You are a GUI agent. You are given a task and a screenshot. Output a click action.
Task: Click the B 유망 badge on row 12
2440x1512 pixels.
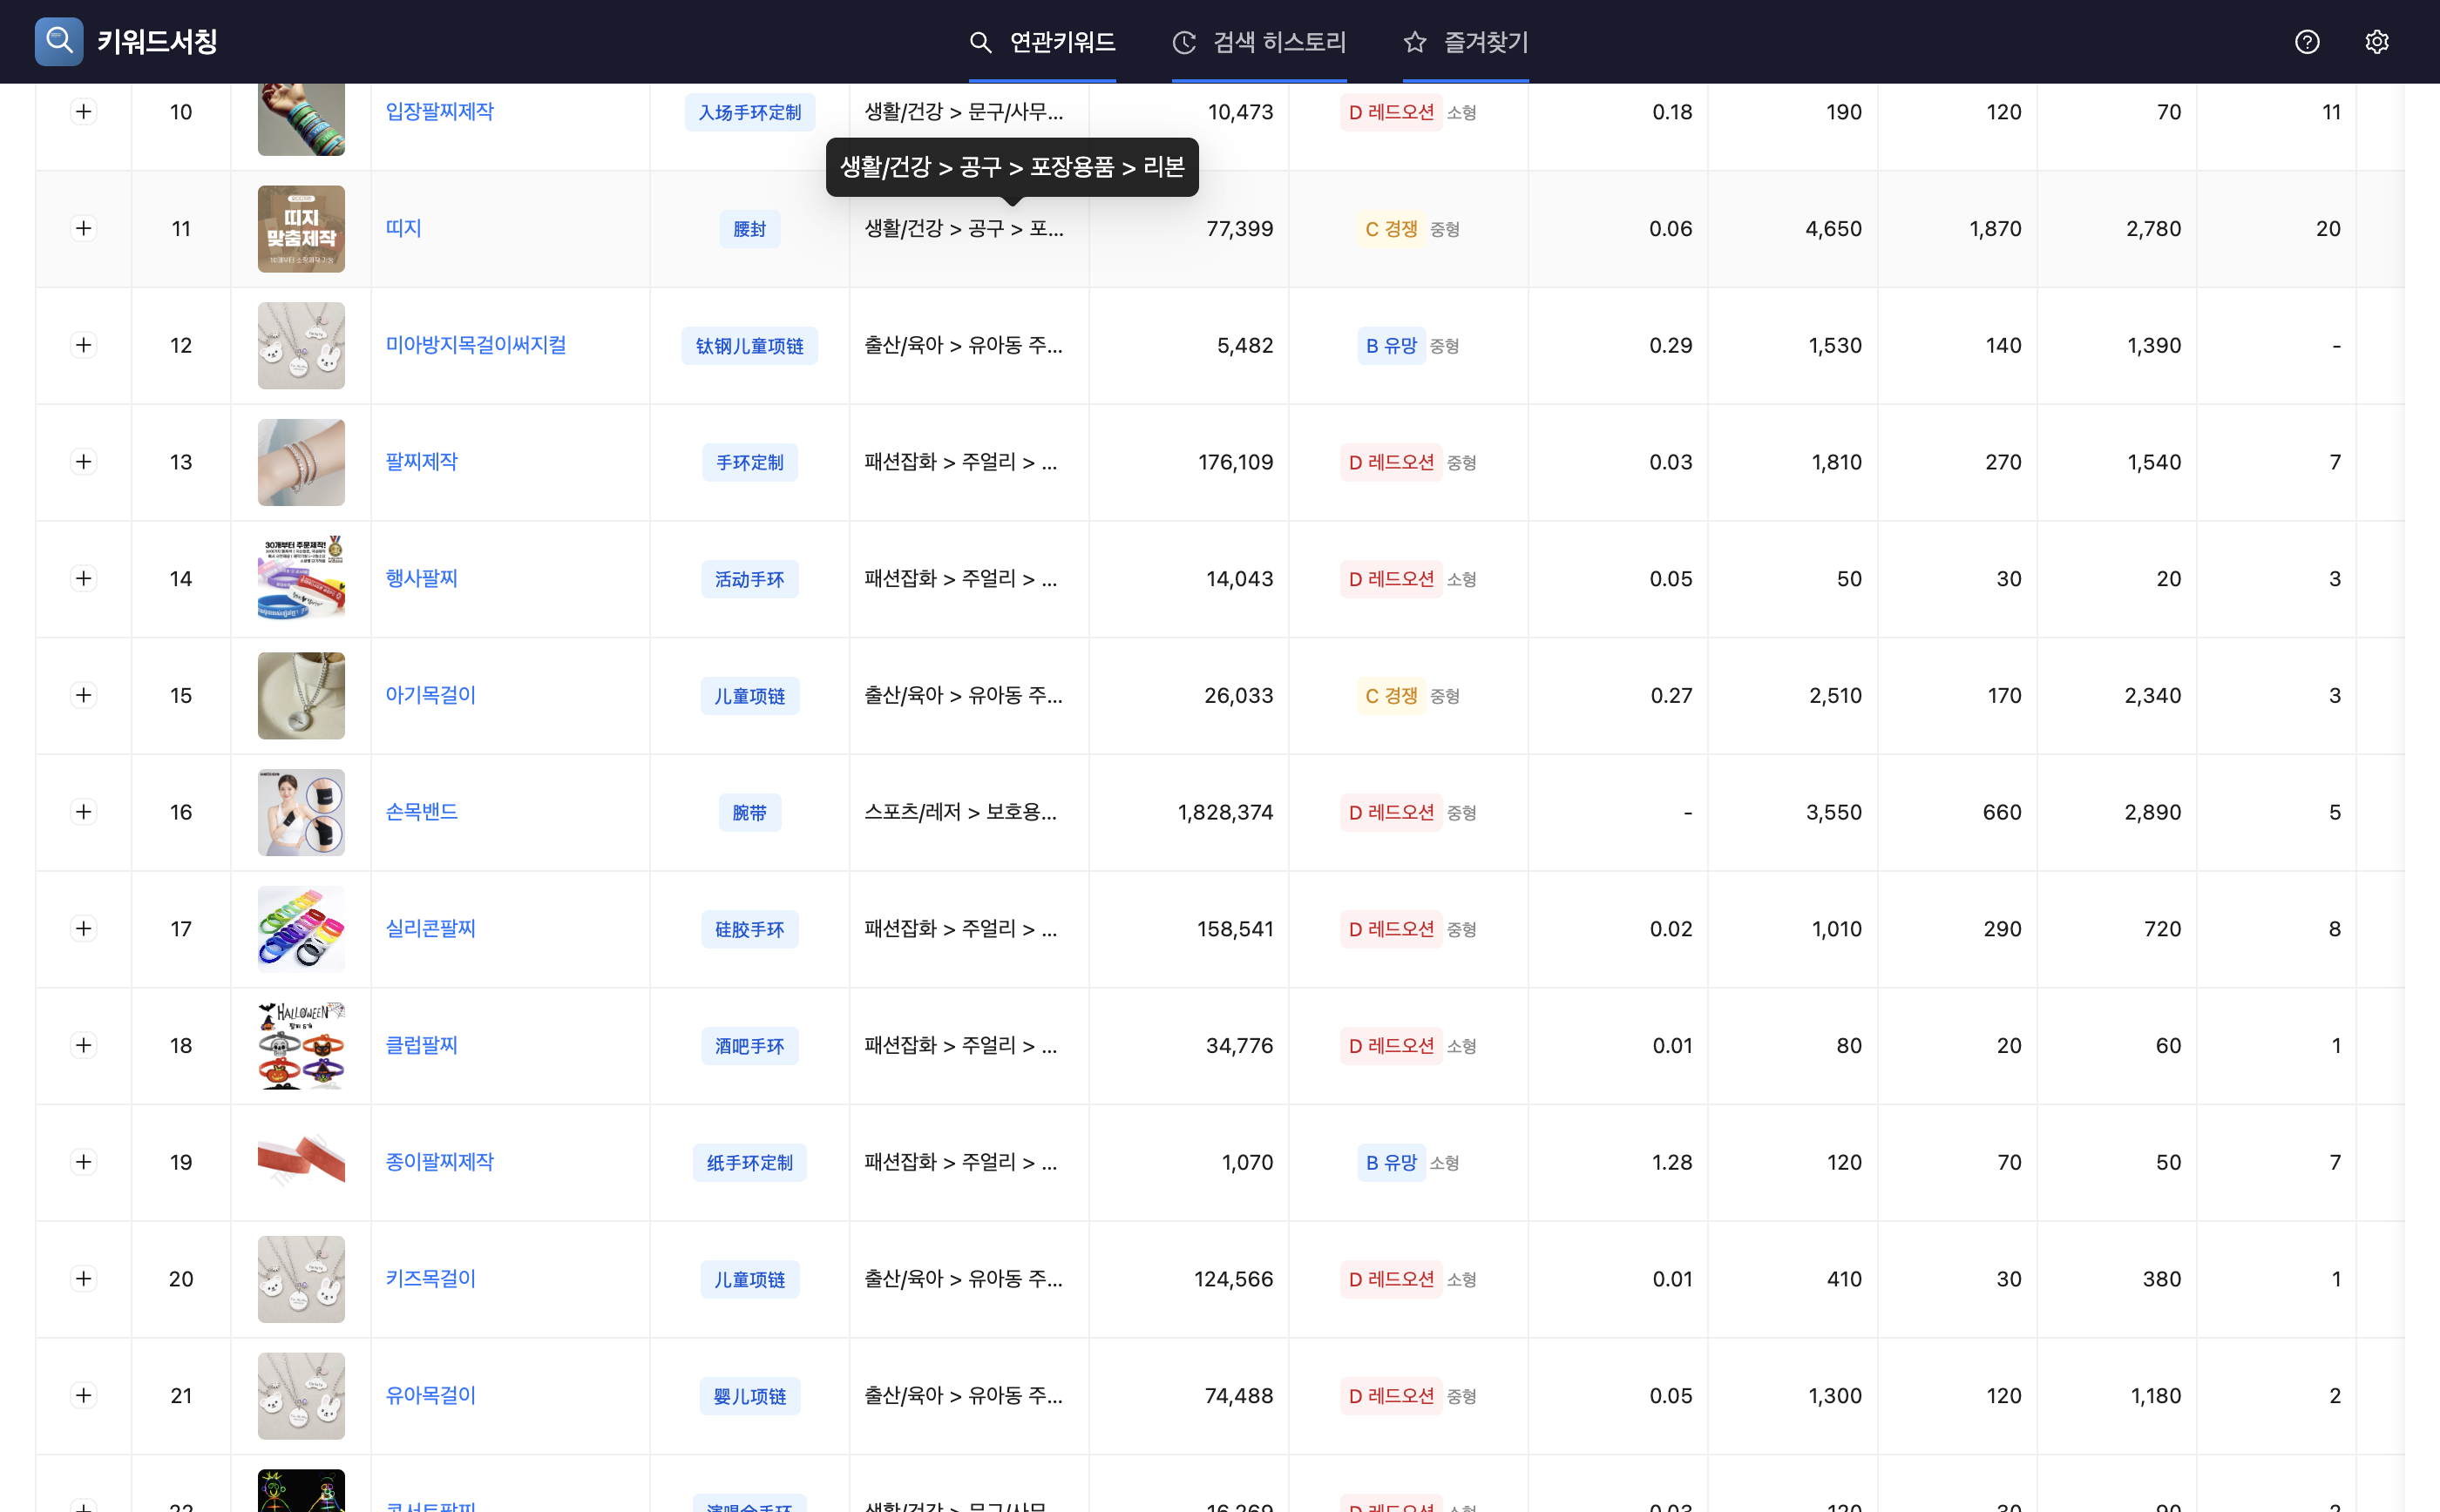[1391, 346]
